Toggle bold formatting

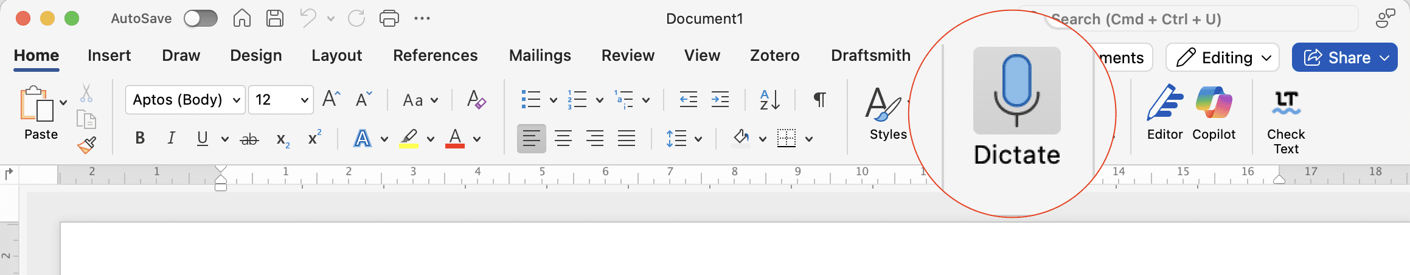point(140,139)
